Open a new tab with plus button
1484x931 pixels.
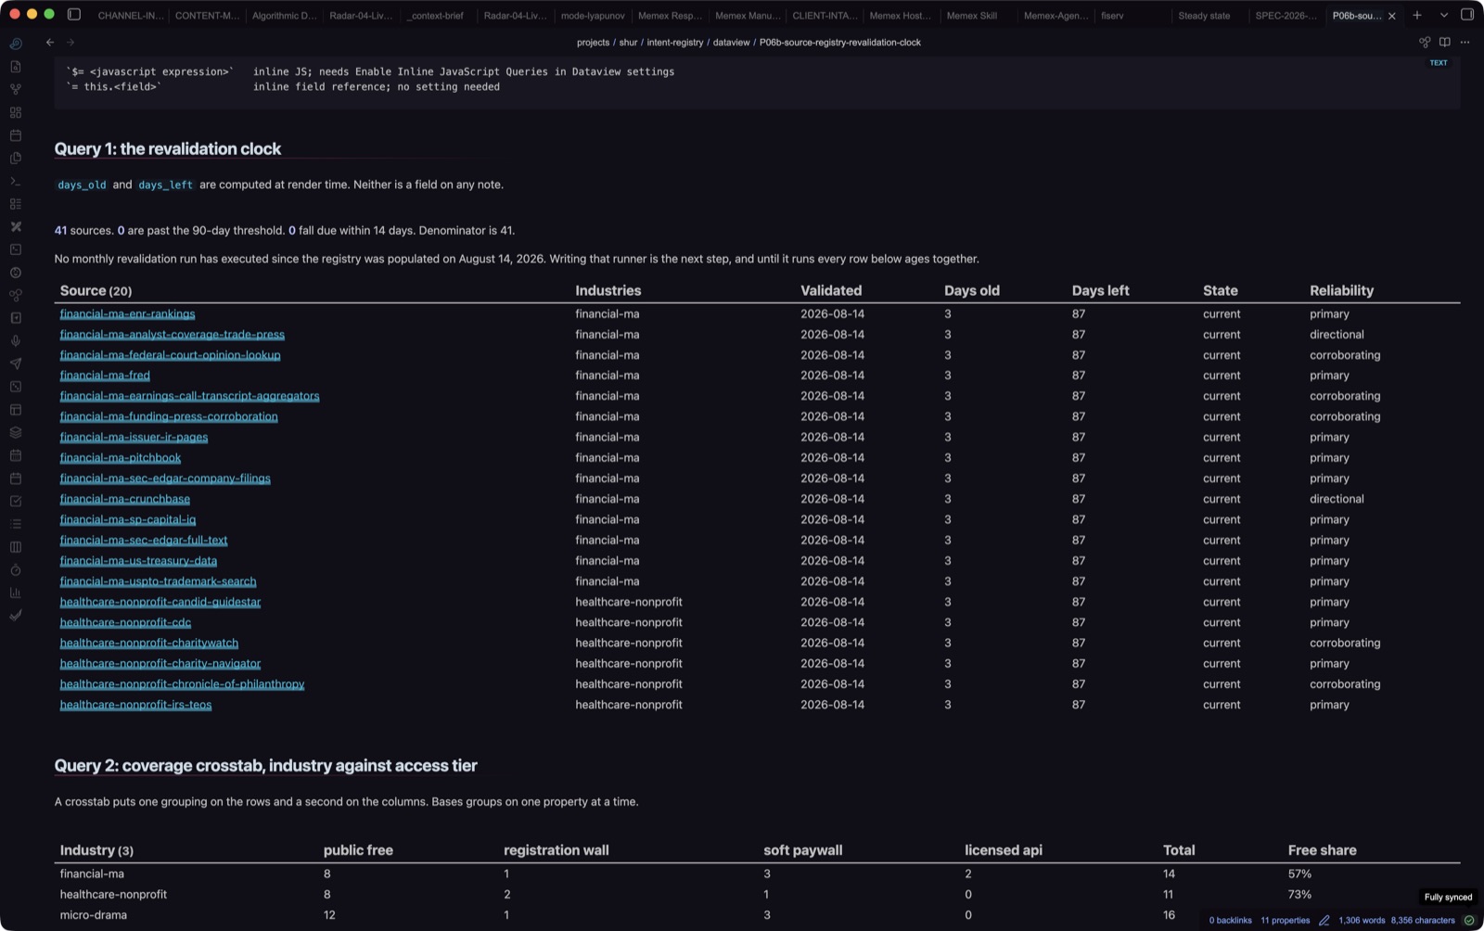tap(1417, 15)
